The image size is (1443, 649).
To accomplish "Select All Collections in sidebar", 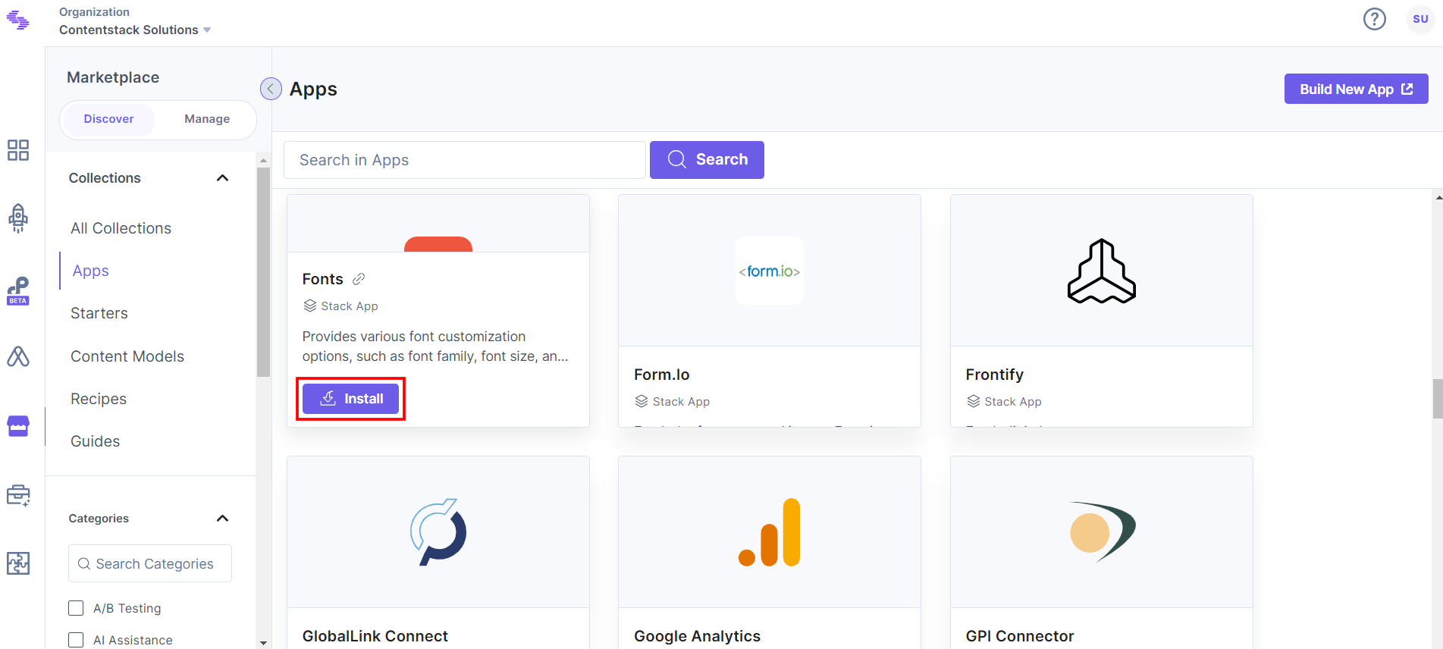I will 121,228.
